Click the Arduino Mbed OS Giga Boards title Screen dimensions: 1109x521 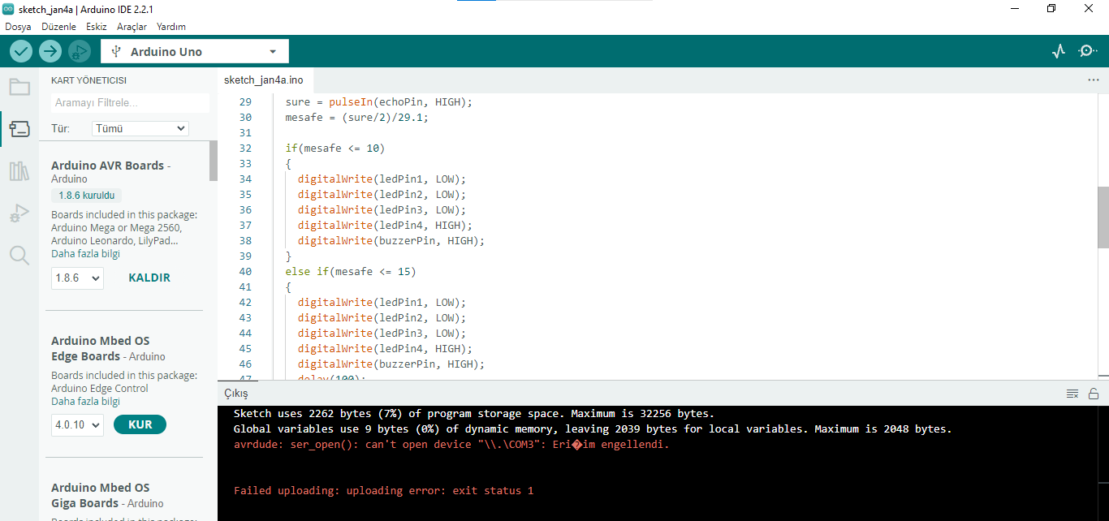[101, 495]
